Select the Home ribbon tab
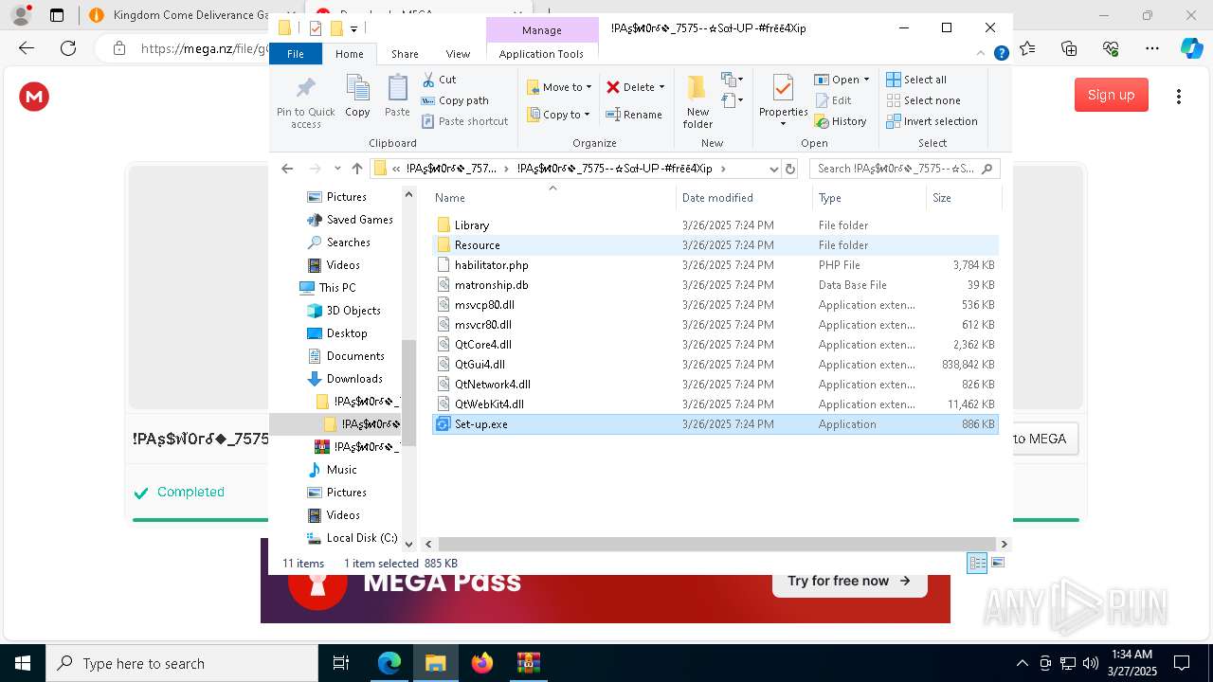The image size is (1213, 682). click(x=349, y=54)
